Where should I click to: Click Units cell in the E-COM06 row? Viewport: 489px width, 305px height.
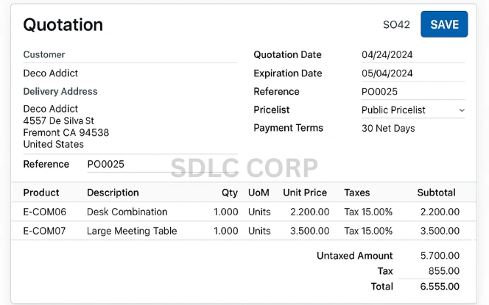pyautogui.click(x=259, y=212)
